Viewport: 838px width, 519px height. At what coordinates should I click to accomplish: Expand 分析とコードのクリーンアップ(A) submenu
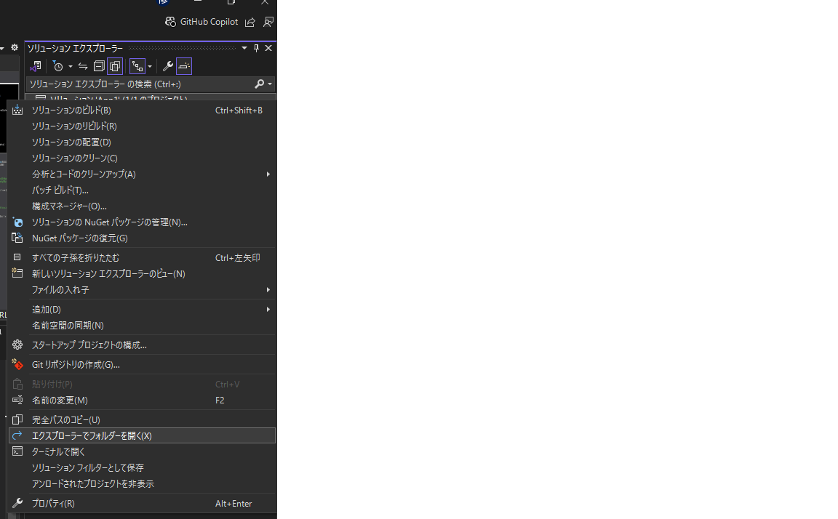click(x=142, y=174)
